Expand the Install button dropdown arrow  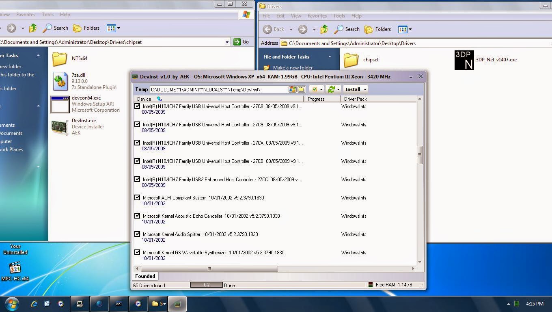click(x=365, y=89)
